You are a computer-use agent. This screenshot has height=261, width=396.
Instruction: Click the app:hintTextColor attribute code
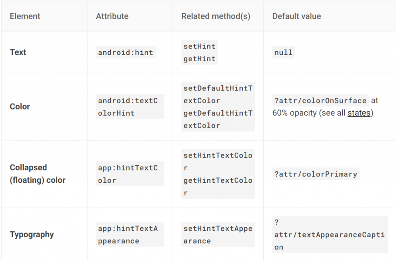coord(128,174)
